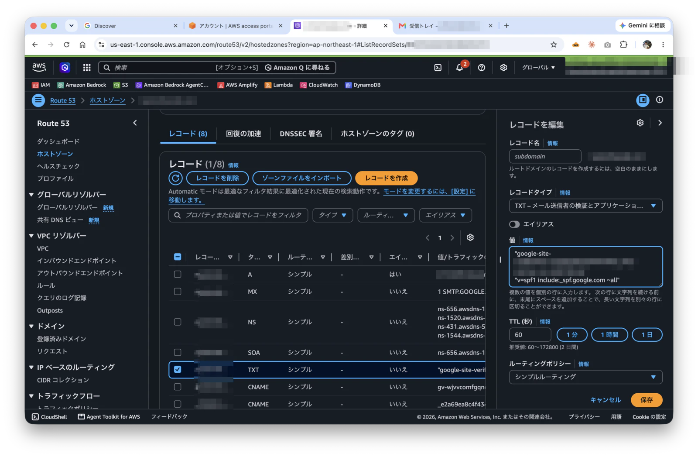698x457 pixels.
Task: Click the Create record button
Action: click(x=386, y=178)
